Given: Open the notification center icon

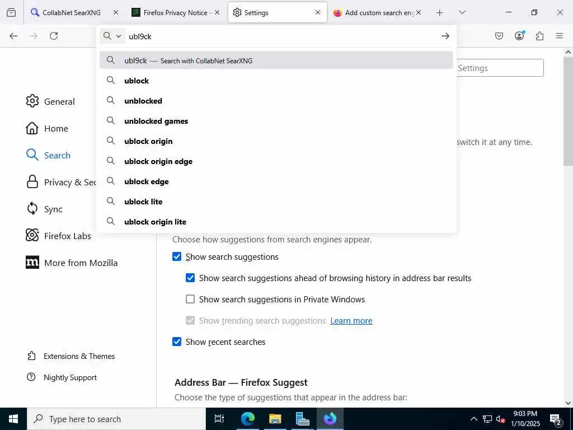Looking at the screenshot, I should pyautogui.click(x=556, y=419).
